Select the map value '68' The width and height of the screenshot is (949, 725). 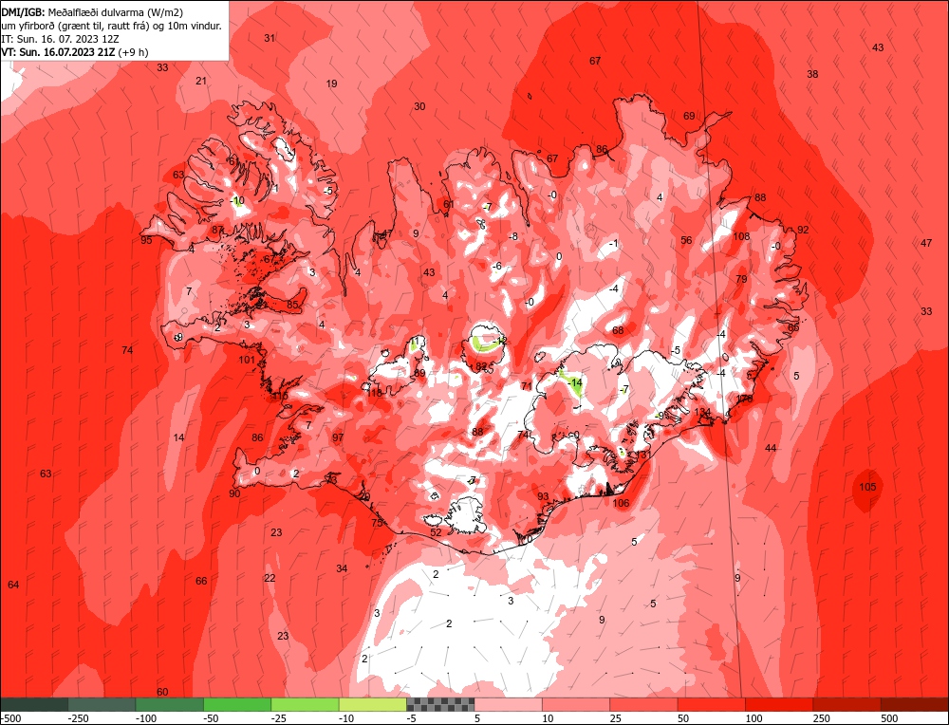pyautogui.click(x=618, y=330)
